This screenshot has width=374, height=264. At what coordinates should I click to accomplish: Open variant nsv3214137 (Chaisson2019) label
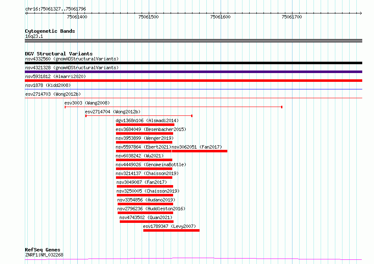147,173
